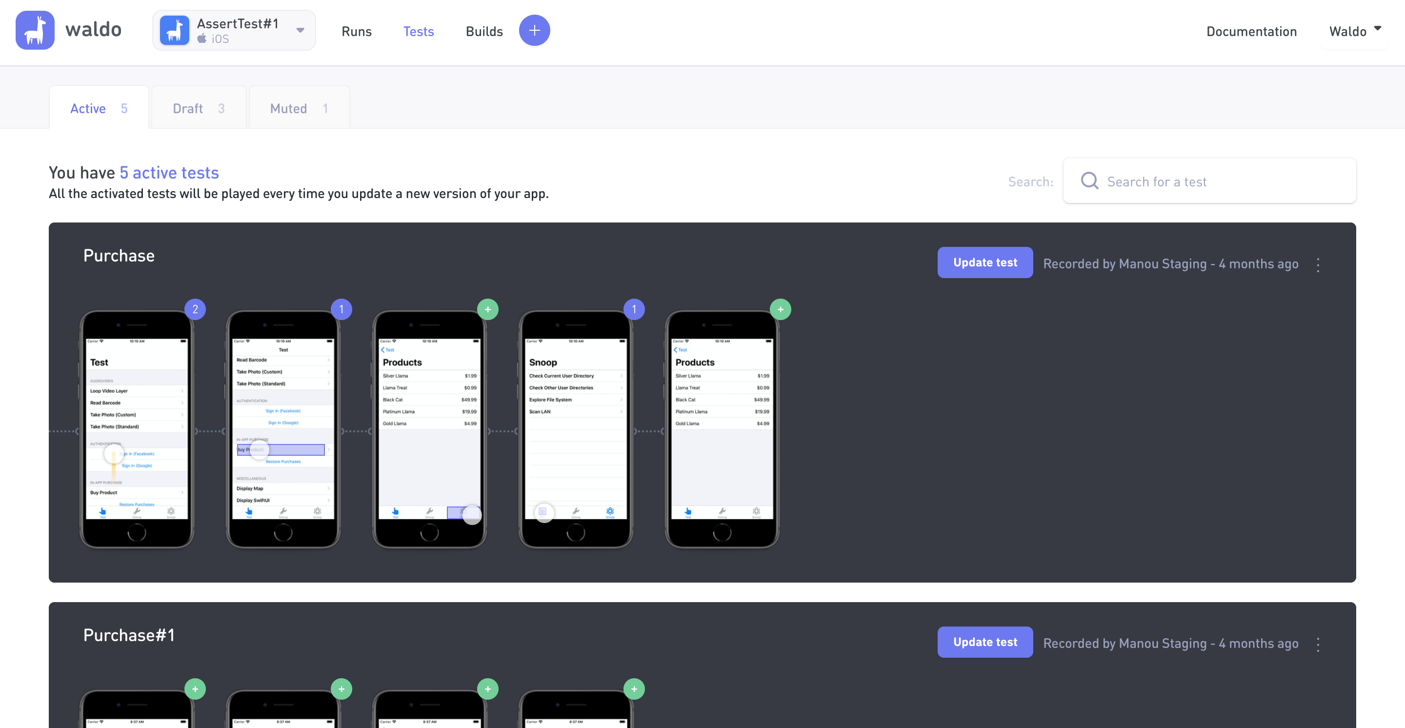
Task: Click green plus on third Purchase#1 screen
Action: tap(488, 689)
